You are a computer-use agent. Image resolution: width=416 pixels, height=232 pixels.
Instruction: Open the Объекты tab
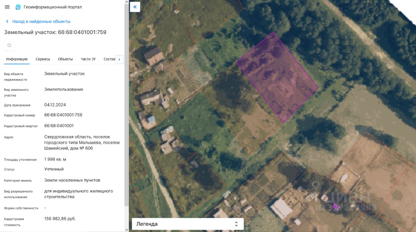(65, 59)
